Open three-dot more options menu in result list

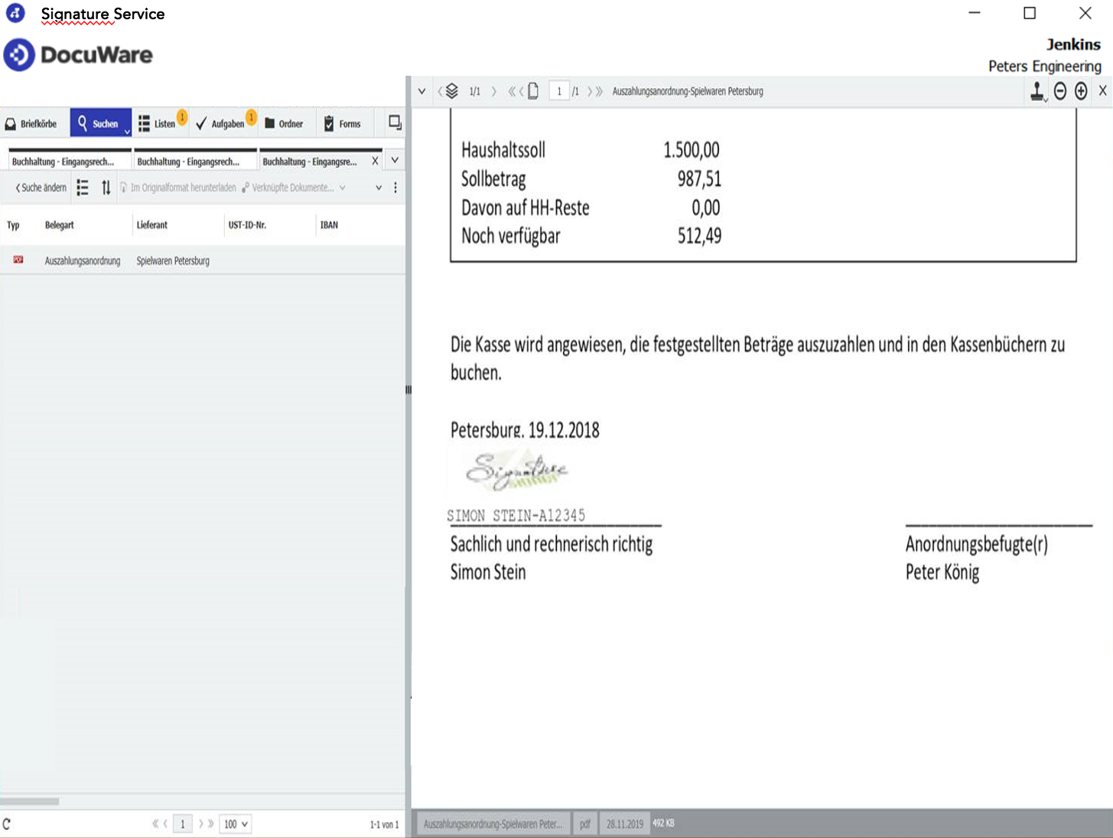[x=395, y=187]
